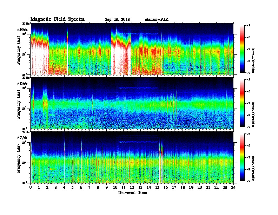The height and width of the screenshot is (215, 278).
Task: Click hour "9" on the Universal Time axis
Action: 107,187
